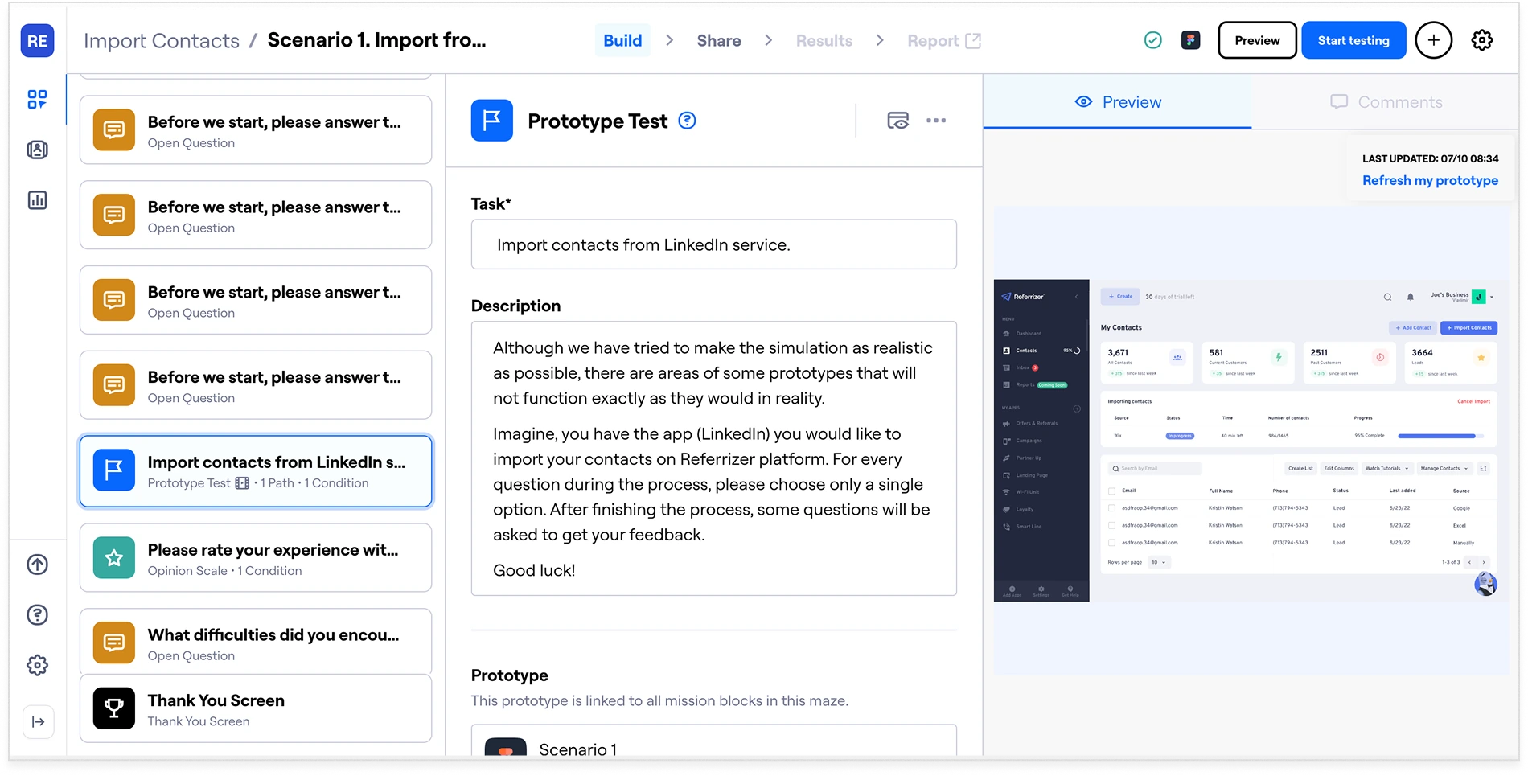1528x776 pixels.
Task: Open the block more options menu
Action: click(x=935, y=121)
